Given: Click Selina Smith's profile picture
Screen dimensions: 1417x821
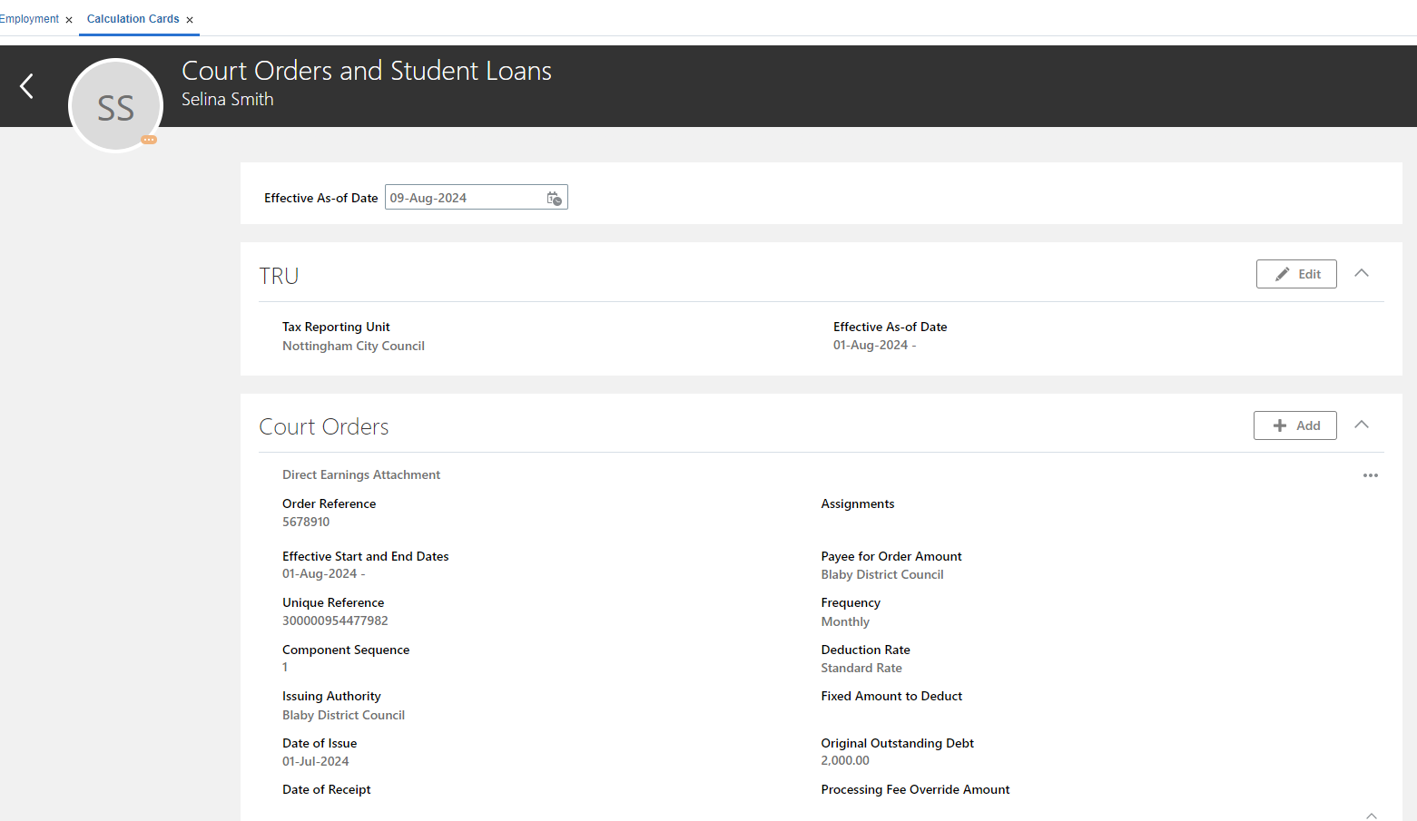Looking at the screenshot, I should click(115, 104).
